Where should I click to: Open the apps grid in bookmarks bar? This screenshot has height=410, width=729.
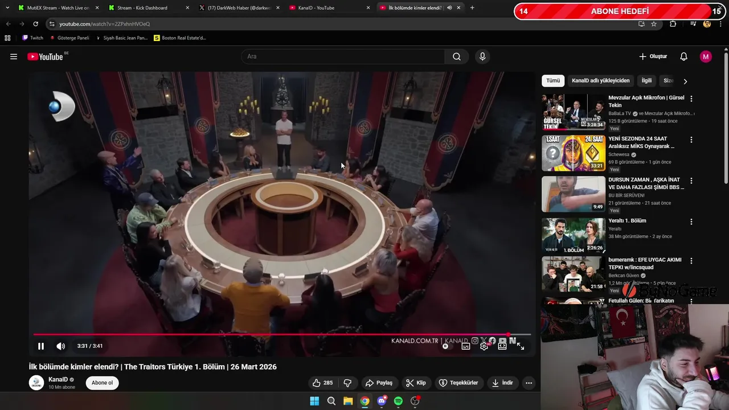(7, 38)
